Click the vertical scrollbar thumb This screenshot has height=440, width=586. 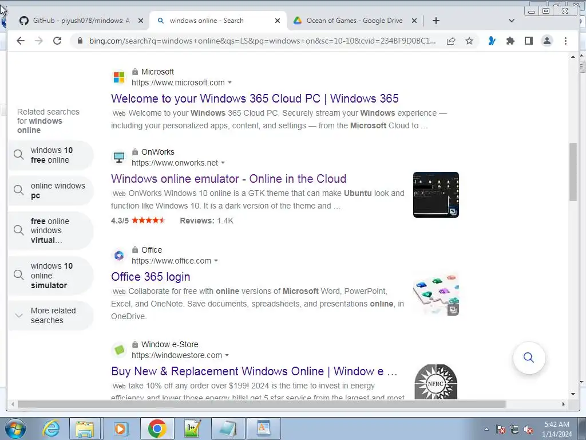pyautogui.click(x=573, y=172)
